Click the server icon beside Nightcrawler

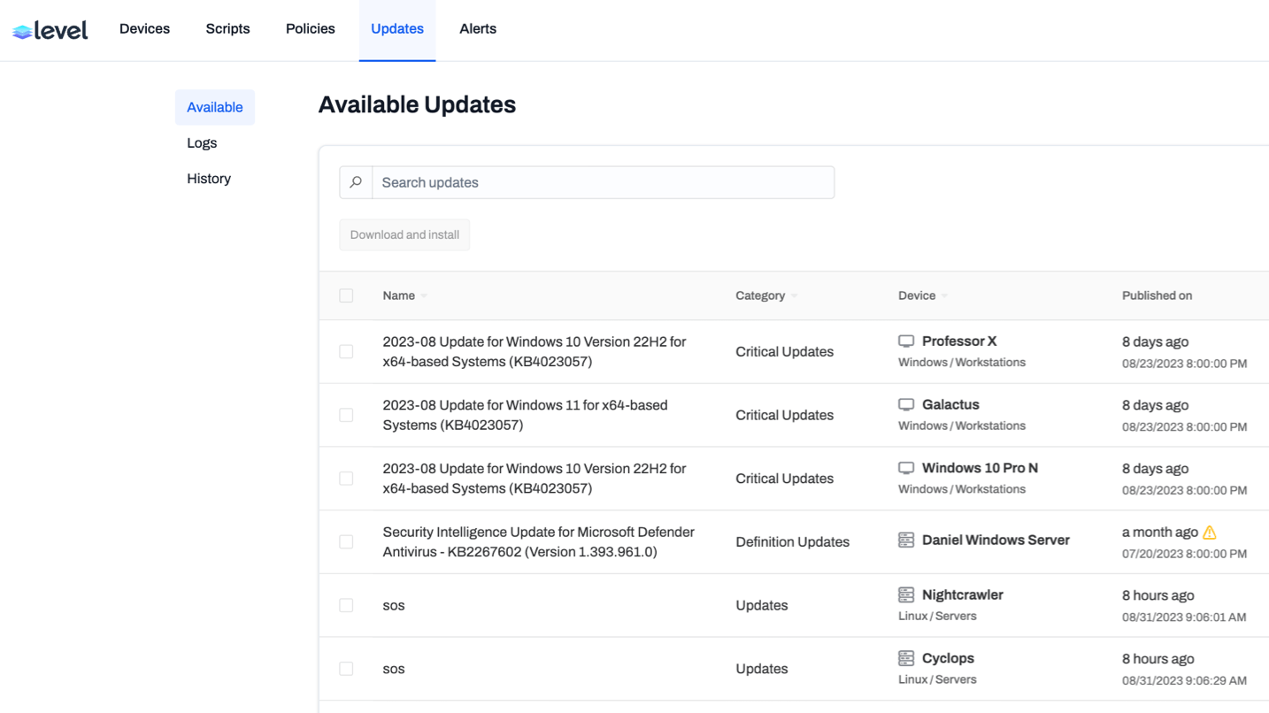[x=906, y=595]
